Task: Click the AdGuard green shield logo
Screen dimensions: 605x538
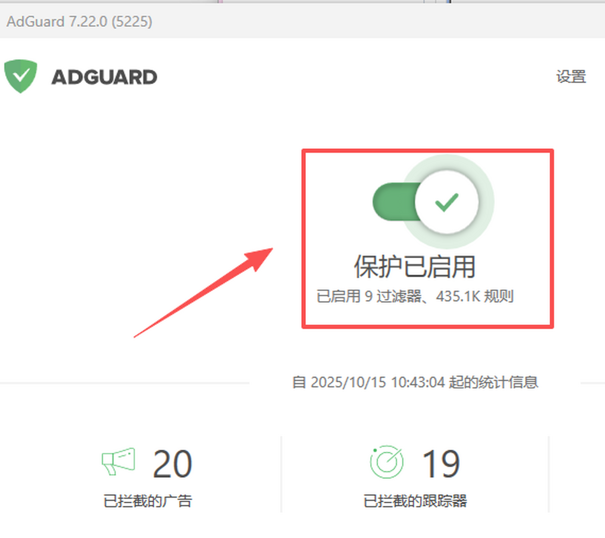Action: pyautogui.click(x=21, y=76)
